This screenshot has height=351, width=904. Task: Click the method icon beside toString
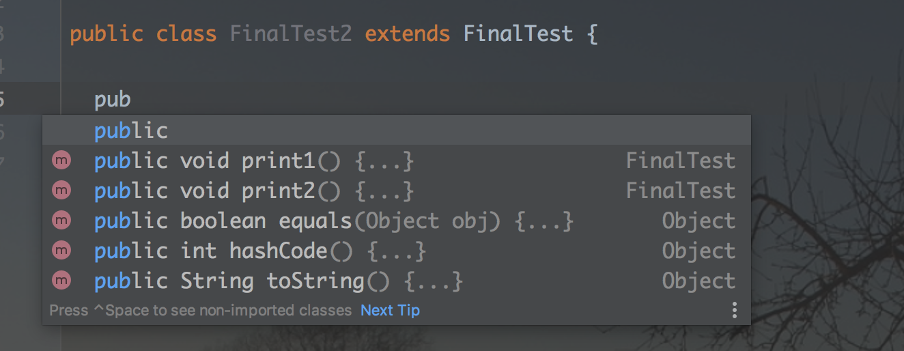coord(61,281)
